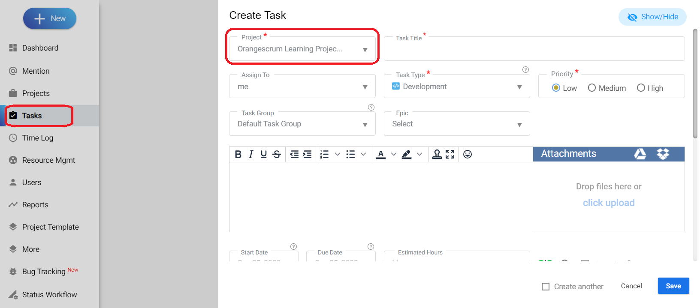Click the Resource Mgmt icon
The image size is (700, 308).
tap(13, 160)
